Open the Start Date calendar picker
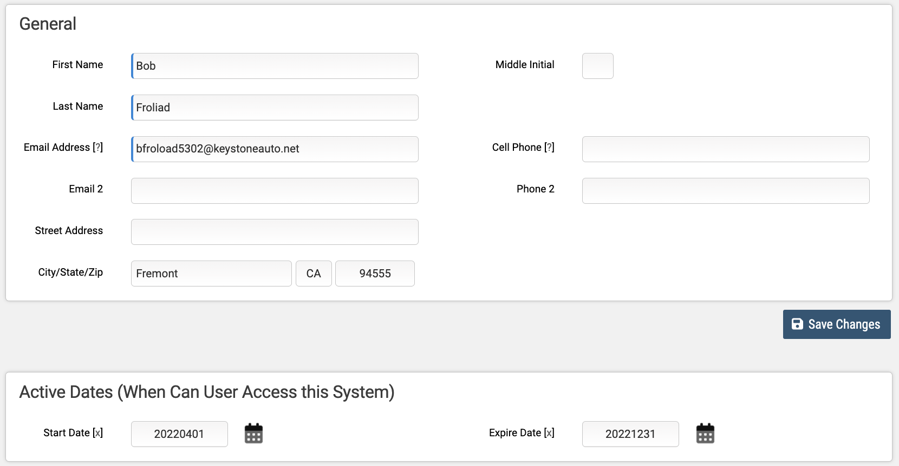 [x=253, y=434]
